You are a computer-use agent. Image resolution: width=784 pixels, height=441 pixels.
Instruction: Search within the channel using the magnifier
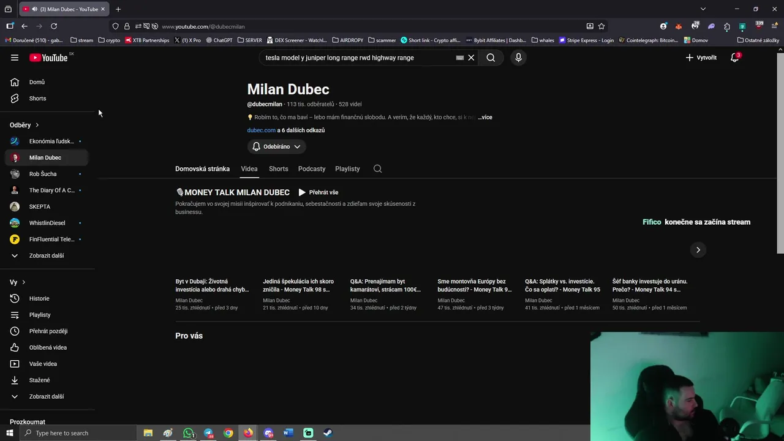coord(377,169)
